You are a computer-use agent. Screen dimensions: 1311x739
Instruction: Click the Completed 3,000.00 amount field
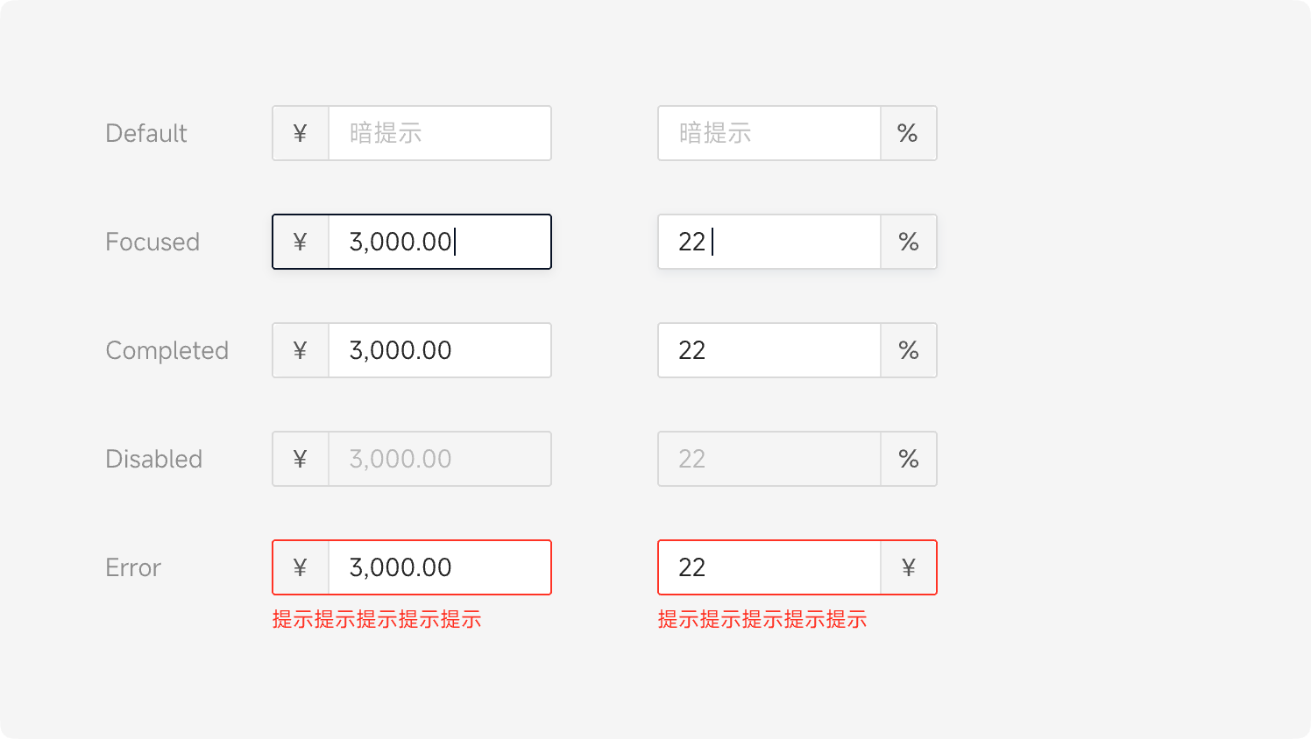coord(439,350)
